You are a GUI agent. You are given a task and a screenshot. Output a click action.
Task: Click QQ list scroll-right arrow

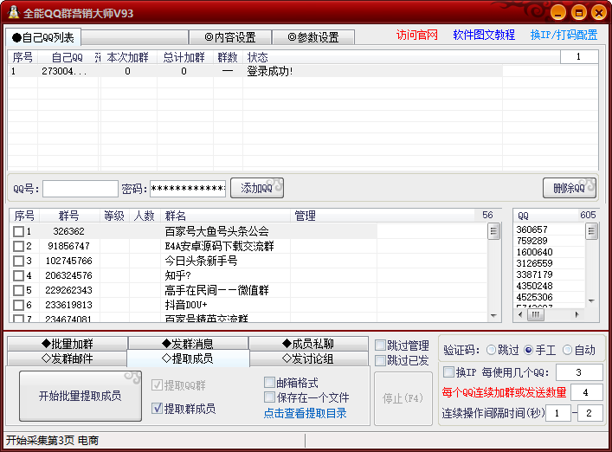pyautogui.click(x=577, y=314)
